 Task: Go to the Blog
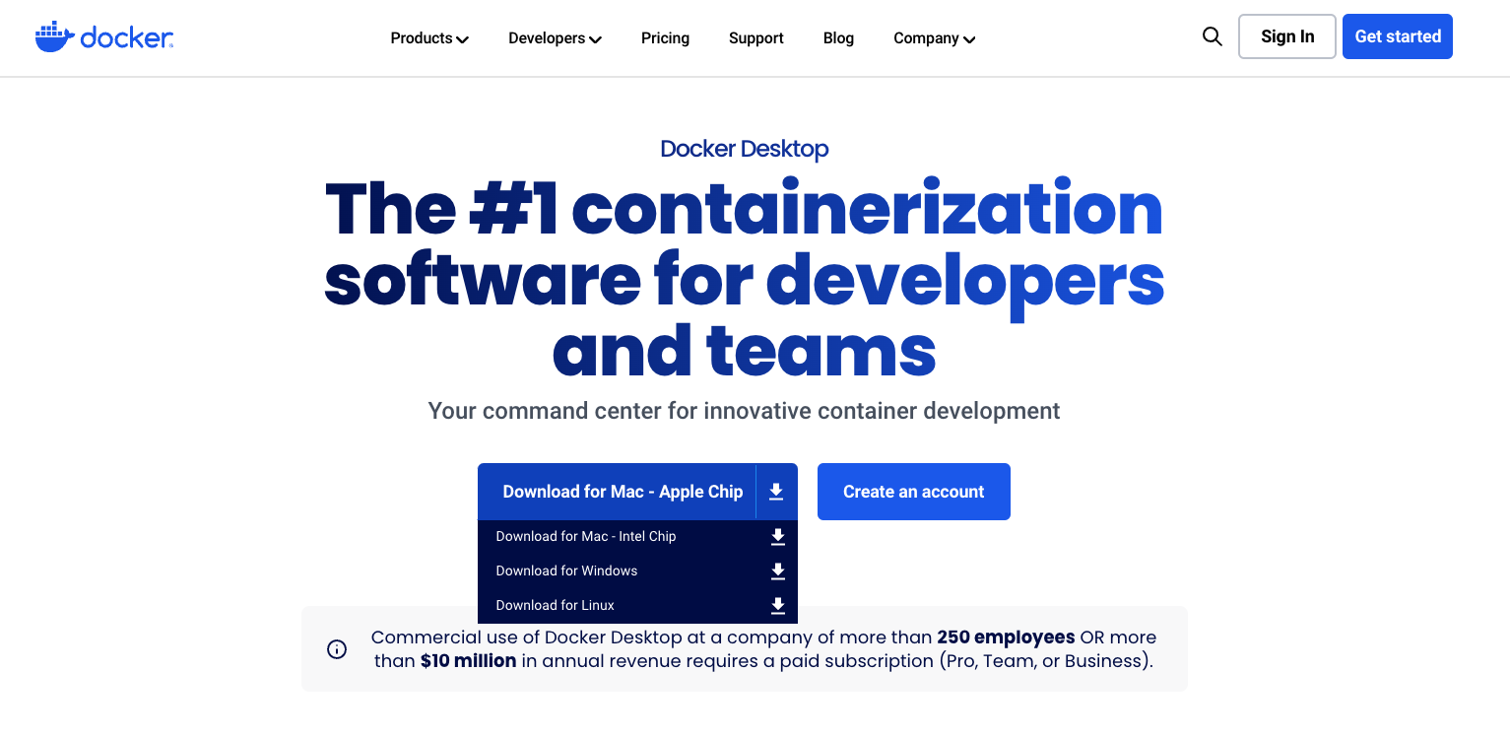click(838, 38)
